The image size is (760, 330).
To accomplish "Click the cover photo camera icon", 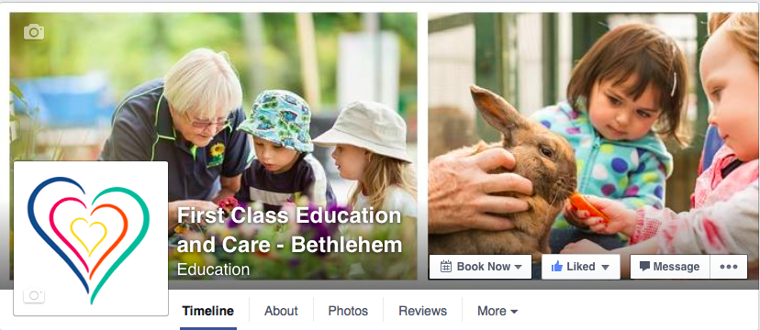I will coord(34,32).
